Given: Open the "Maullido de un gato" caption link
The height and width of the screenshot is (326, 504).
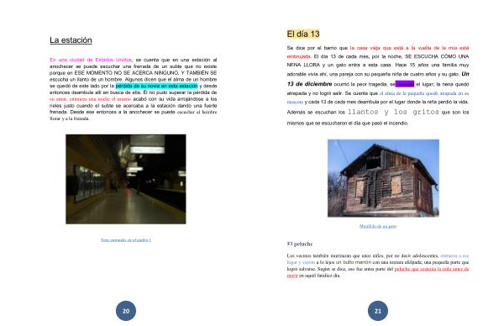Looking at the screenshot, I should pos(378,226).
